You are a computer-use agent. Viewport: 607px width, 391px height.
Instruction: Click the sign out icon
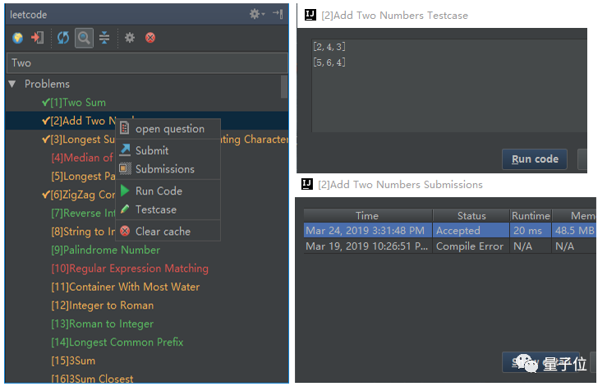pos(37,38)
